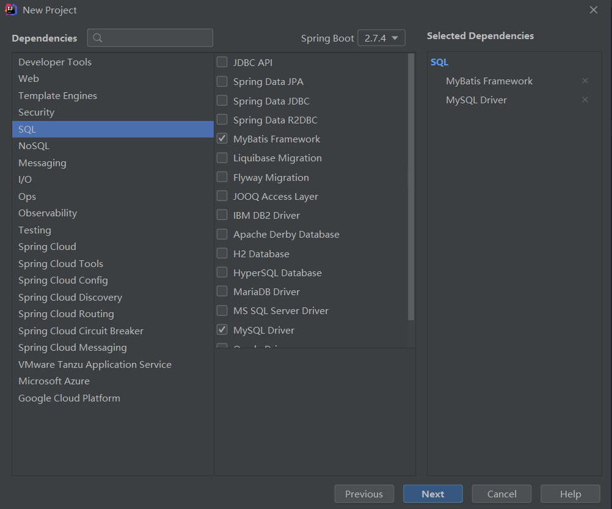Viewport: 612px width, 509px height.
Task: Uncheck the MySQL Driver checkbox
Action: (222, 330)
